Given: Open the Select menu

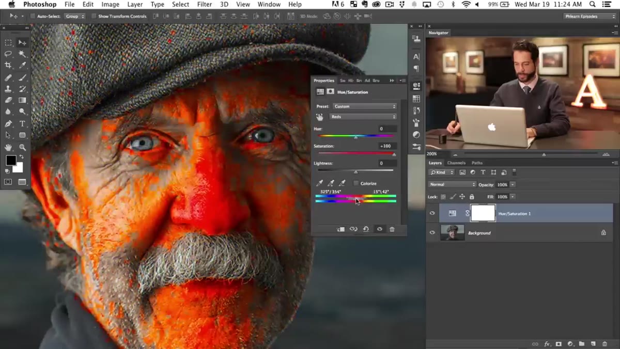Looking at the screenshot, I should pos(180,4).
